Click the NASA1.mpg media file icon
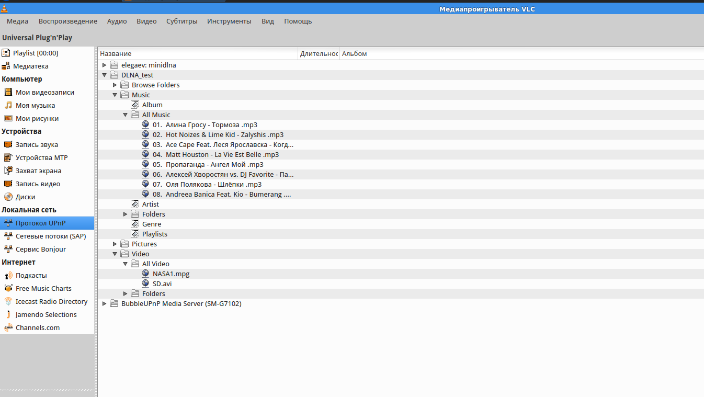The height and width of the screenshot is (397, 704). click(x=146, y=274)
